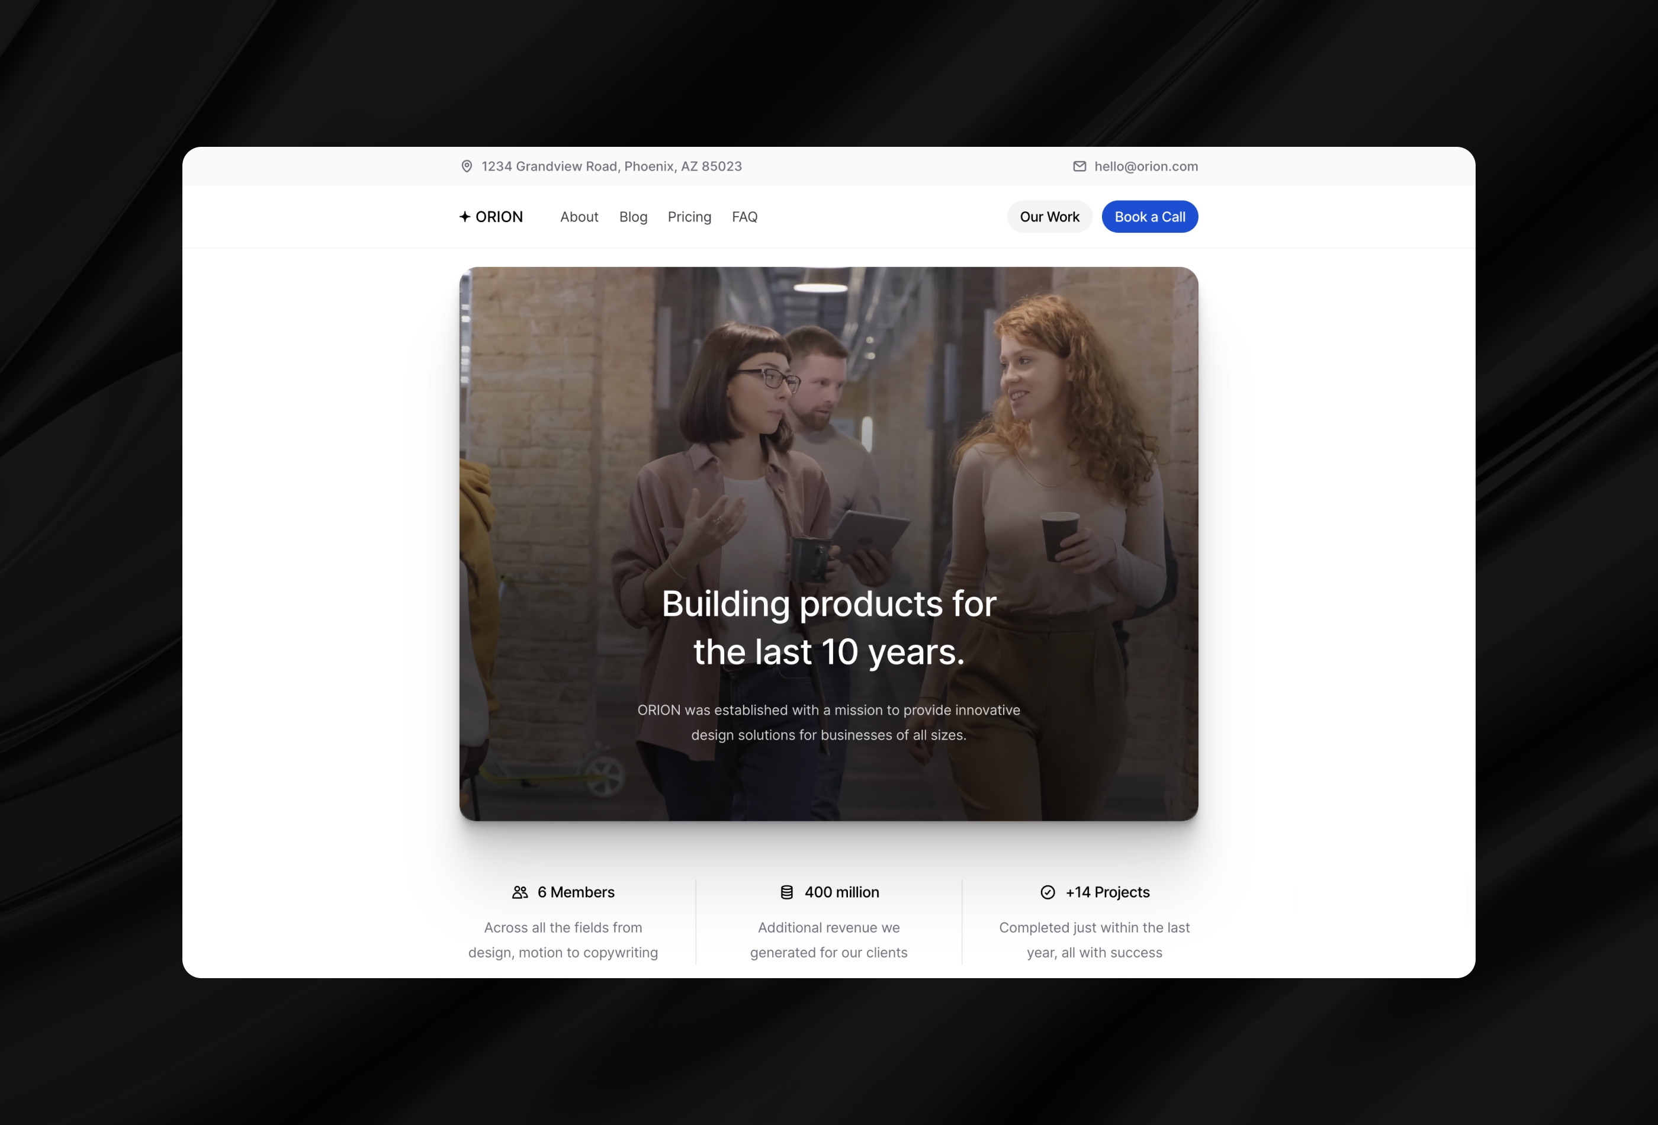Click the members people icon

click(520, 892)
